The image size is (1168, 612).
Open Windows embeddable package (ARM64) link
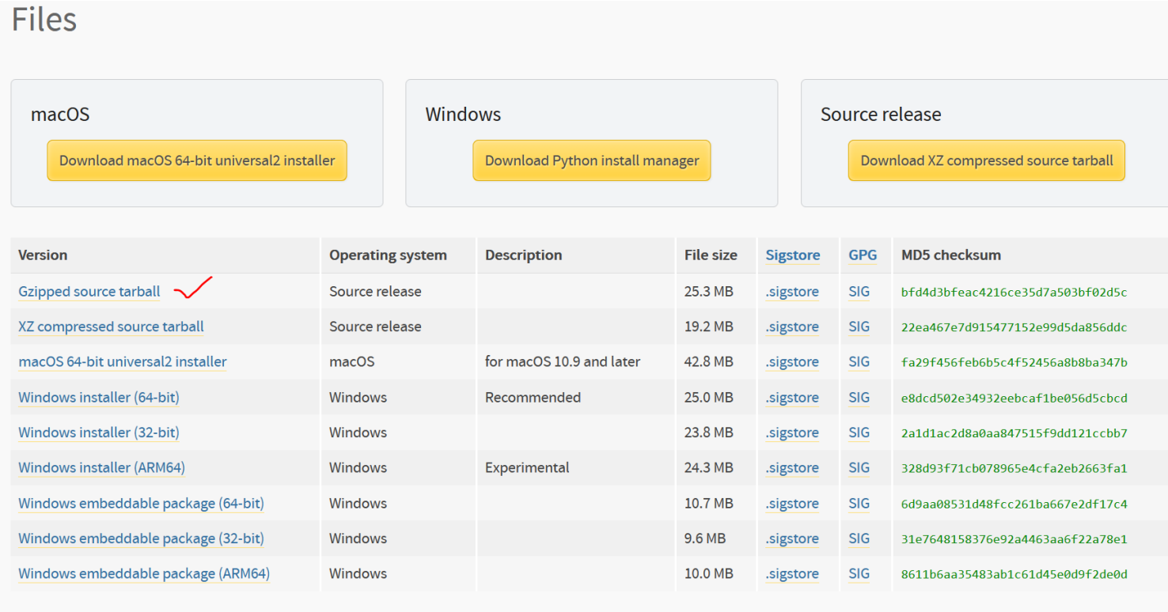(x=144, y=574)
